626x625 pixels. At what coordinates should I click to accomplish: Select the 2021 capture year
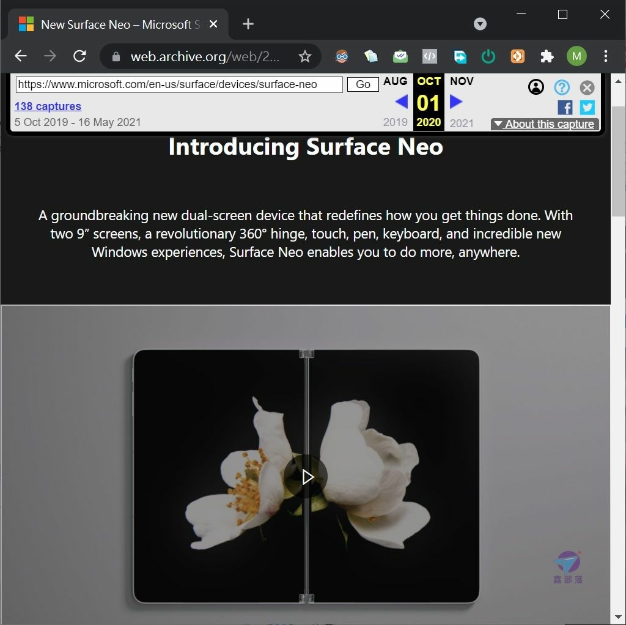(462, 123)
